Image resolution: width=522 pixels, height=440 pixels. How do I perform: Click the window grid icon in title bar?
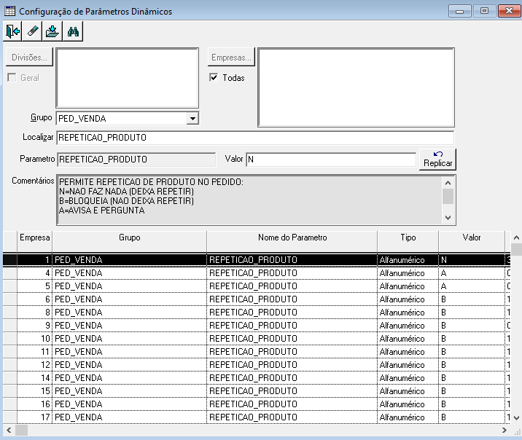(x=10, y=11)
